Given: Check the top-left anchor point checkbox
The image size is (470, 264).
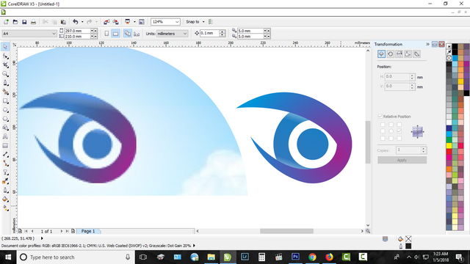Looking at the screenshot, I should click(x=383, y=125).
